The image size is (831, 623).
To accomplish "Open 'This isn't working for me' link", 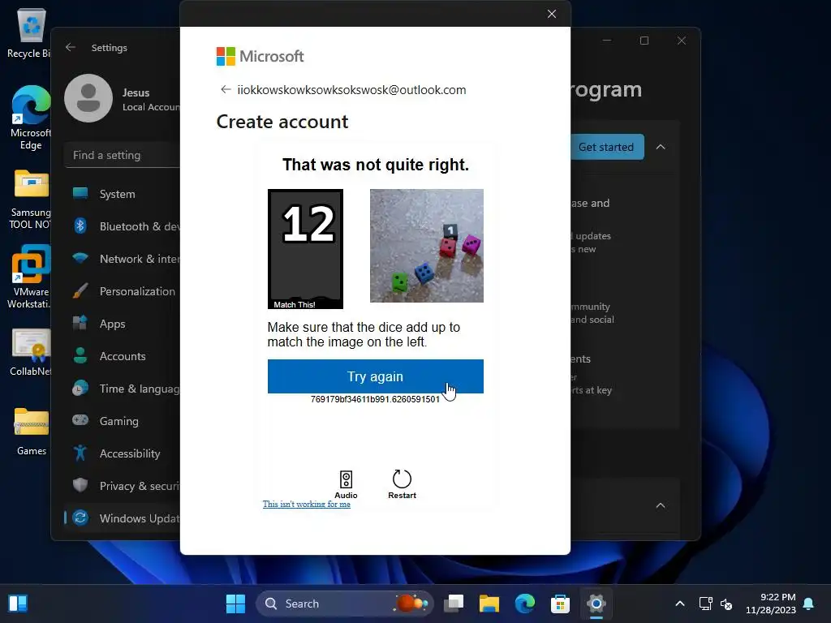I will pos(306,504).
